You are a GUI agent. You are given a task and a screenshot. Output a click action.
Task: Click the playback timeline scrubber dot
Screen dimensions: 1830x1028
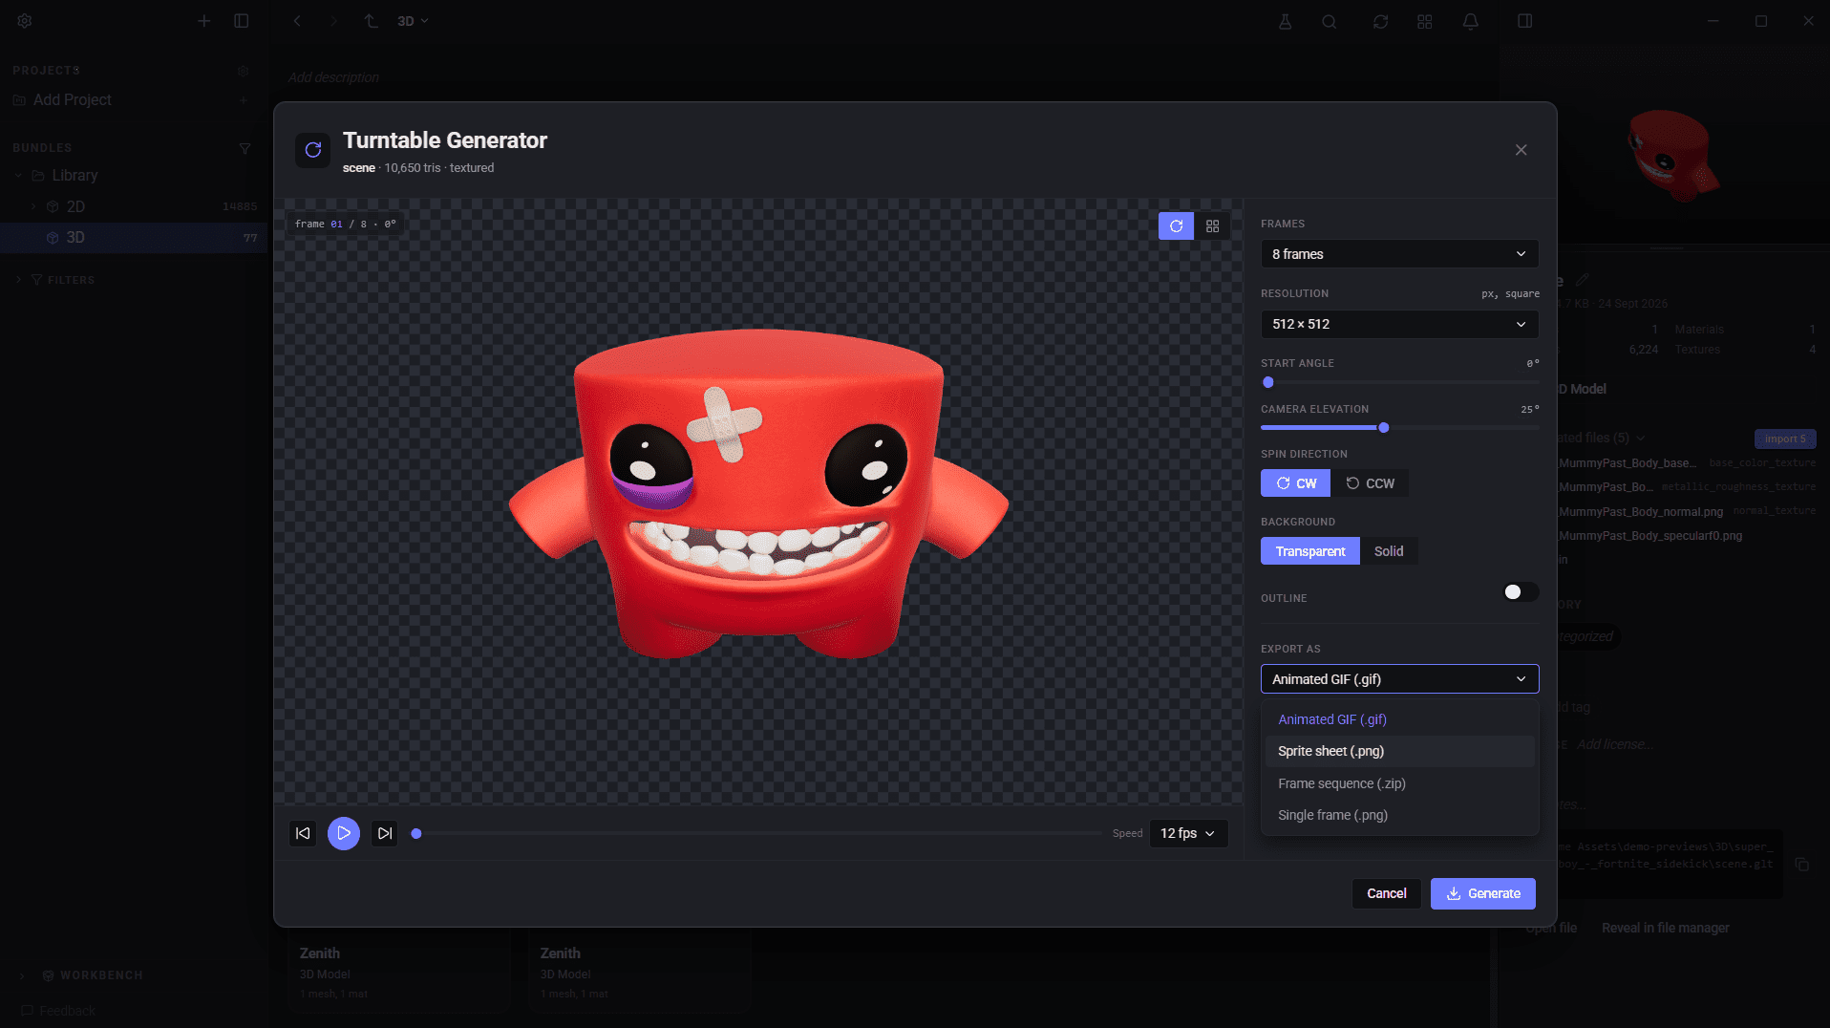(x=416, y=833)
